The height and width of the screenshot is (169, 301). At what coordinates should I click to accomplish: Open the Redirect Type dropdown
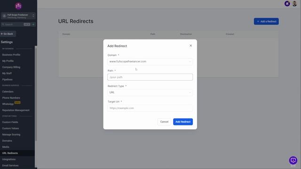pyautogui.click(x=150, y=92)
